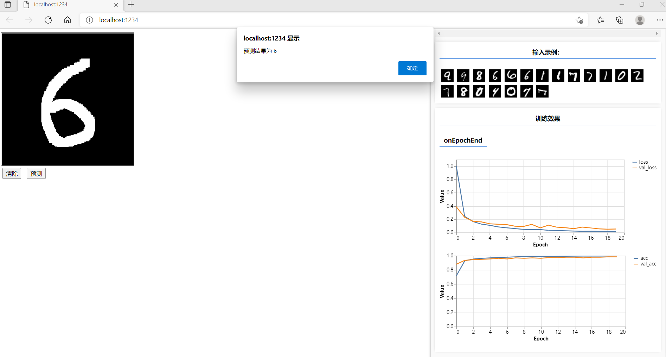Click the Epoch axis label under the accuracy chart
The height and width of the screenshot is (357, 666).
[x=541, y=339]
